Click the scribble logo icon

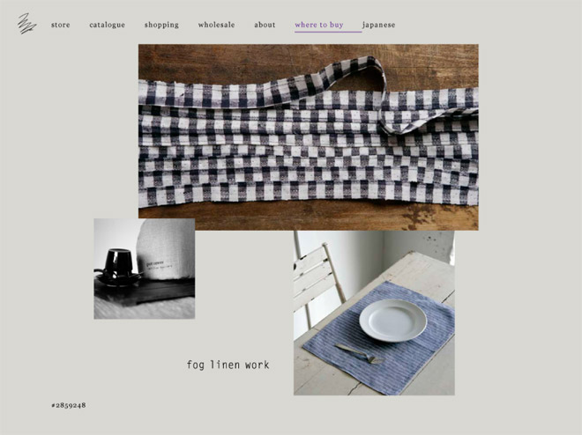pos(27,24)
